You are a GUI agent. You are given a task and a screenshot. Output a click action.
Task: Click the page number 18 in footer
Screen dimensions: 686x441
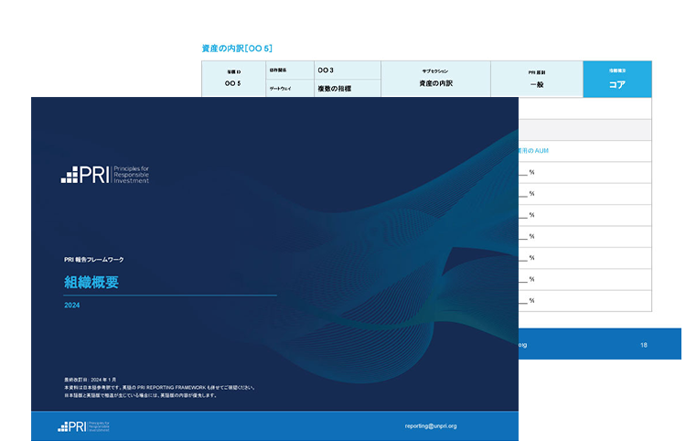pos(644,345)
